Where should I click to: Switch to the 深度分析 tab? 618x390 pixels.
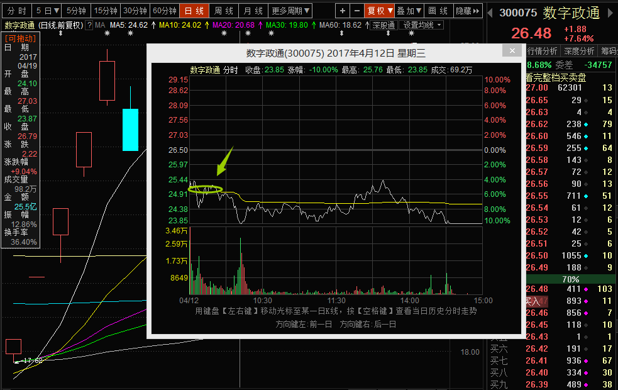[579, 51]
